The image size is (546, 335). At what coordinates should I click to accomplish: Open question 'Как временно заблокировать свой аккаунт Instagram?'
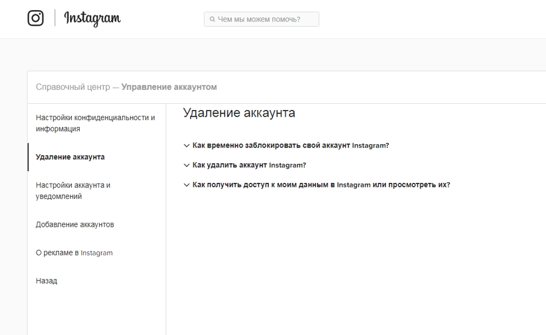point(291,145)
